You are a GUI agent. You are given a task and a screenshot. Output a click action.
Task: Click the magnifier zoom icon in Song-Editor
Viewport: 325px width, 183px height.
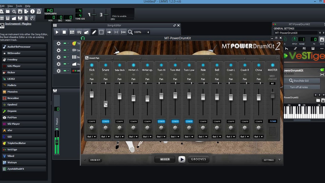130,32
